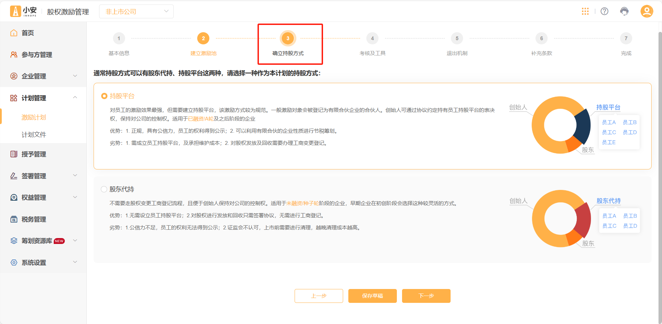Open the 非上市公司 company type dropdown

tap(136, 11)
